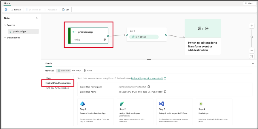Open Step 2 Assign Fabric workspace permissions card

click(135, 112)
